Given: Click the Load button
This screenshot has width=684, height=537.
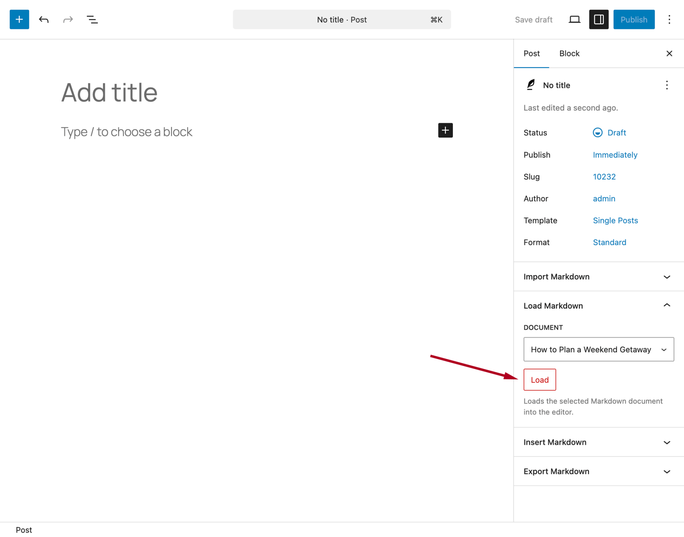Looking at the screenshot, I should point(540,380).
